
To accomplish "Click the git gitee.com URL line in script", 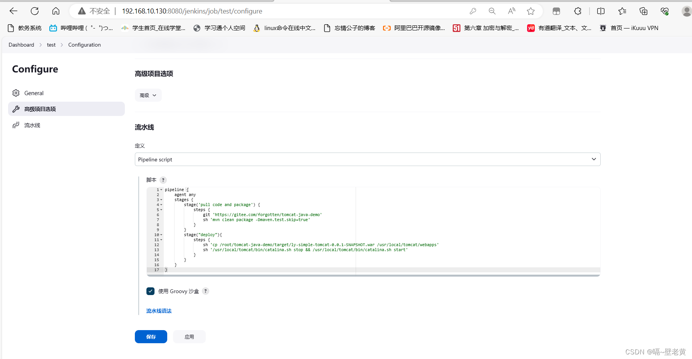I will [262, 215].
